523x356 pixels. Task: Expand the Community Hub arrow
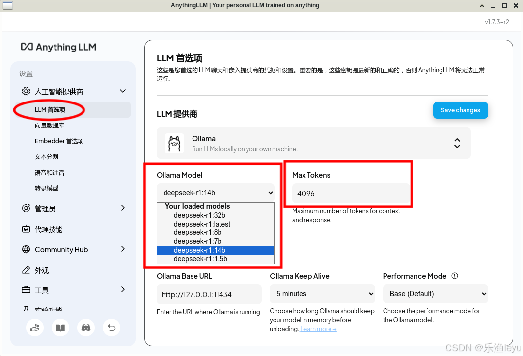point(123,249)
